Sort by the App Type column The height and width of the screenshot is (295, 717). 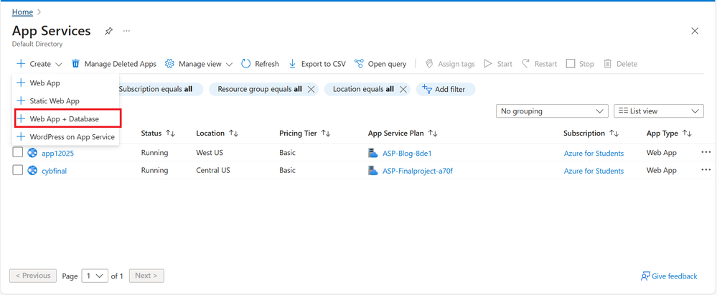pyautogui.click(x=669, y=134)
